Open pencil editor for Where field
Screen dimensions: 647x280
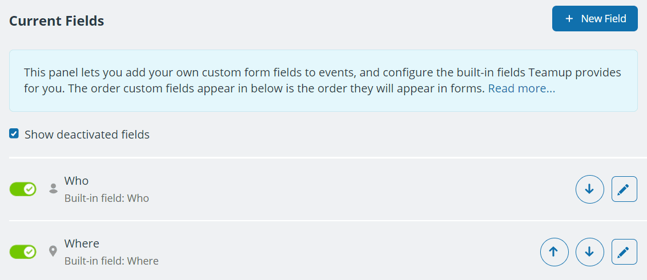(x=624, y=251)
